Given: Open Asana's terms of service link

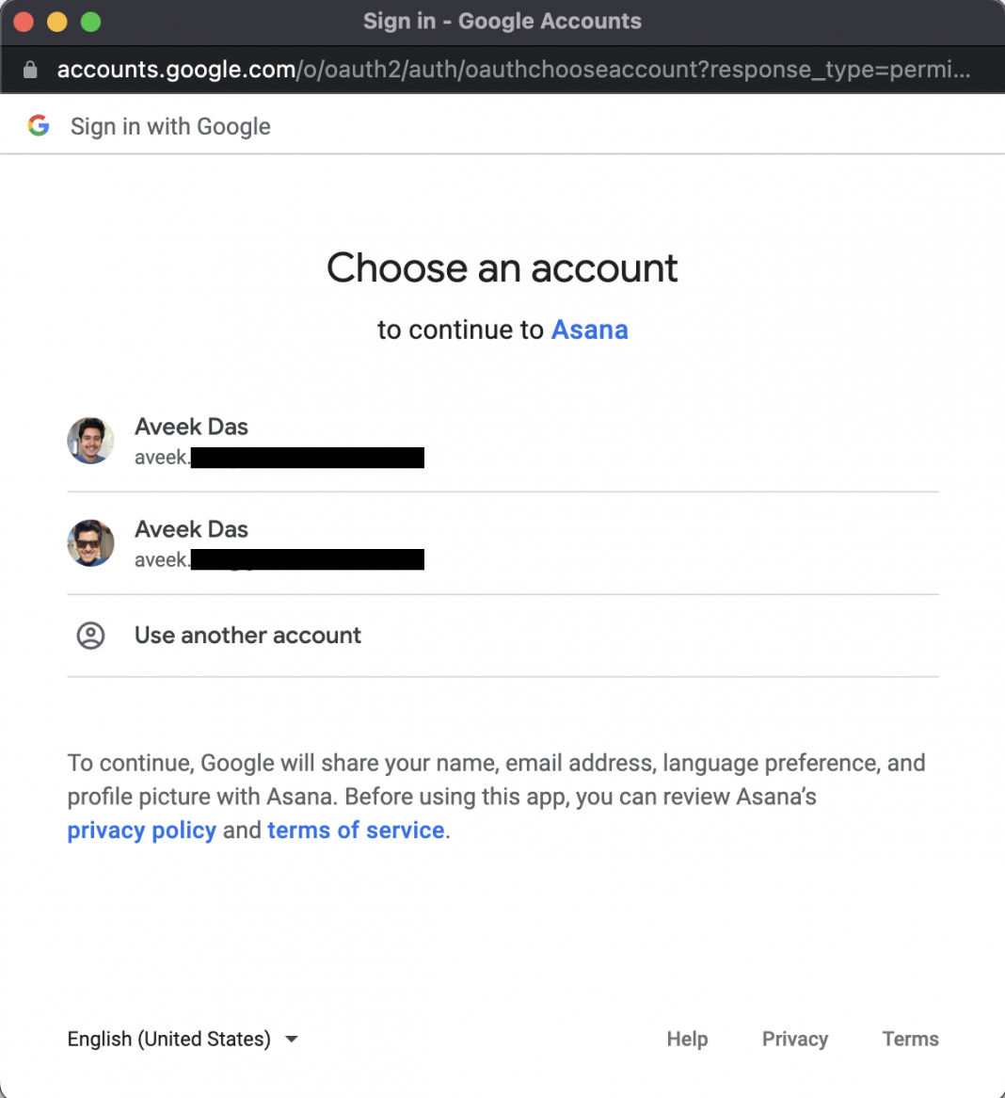Looking at the screenshot, I should point(356,831).
